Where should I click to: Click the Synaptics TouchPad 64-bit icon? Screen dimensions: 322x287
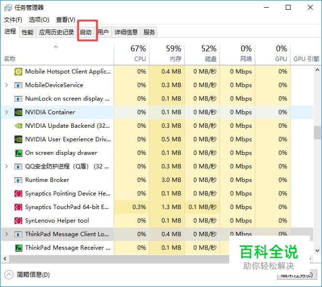click(x=18, y=207)
